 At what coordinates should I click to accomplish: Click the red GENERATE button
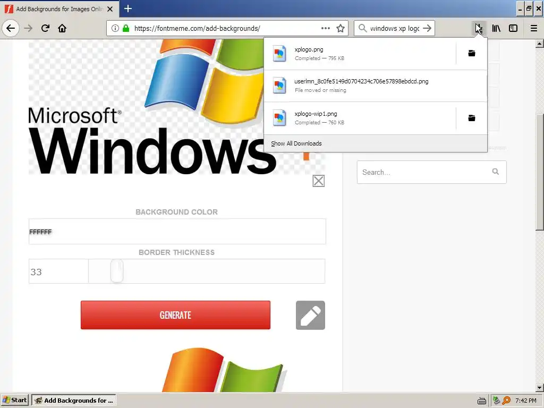pos(175,315)
